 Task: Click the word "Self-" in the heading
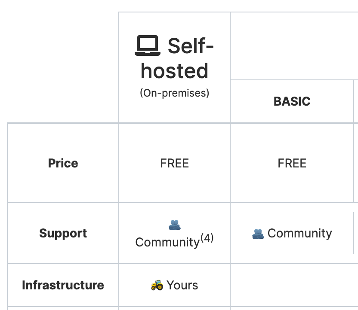[191, 46]
